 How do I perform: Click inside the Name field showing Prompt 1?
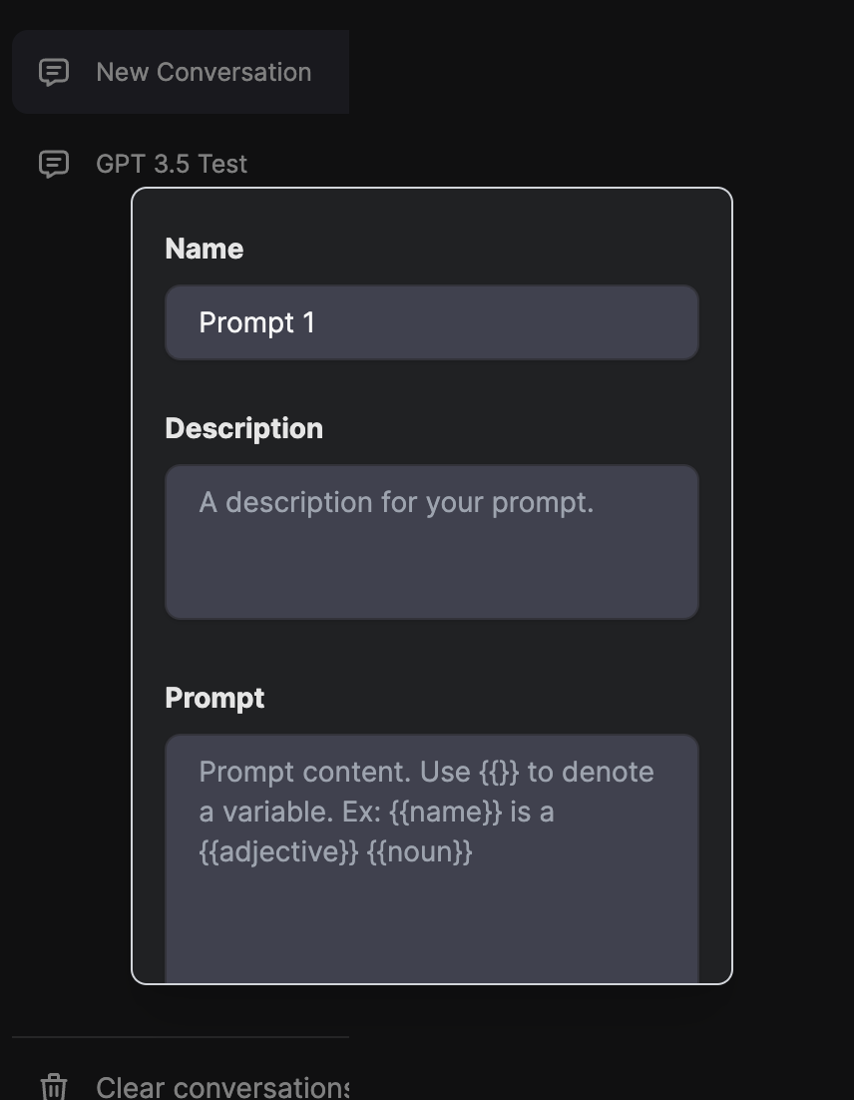pos(431,322)
